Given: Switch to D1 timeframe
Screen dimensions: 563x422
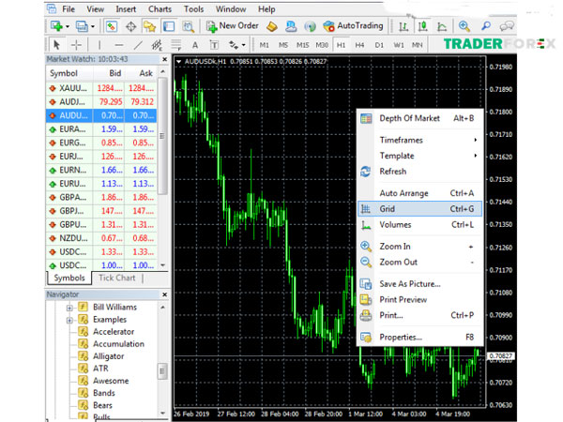Looking at the screenshot, I should (x=379, y=45).
